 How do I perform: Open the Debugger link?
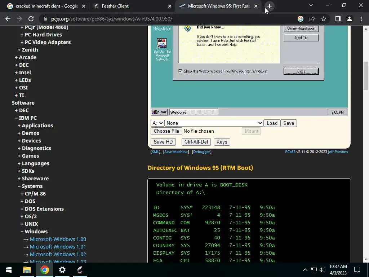tap(201, 152)
